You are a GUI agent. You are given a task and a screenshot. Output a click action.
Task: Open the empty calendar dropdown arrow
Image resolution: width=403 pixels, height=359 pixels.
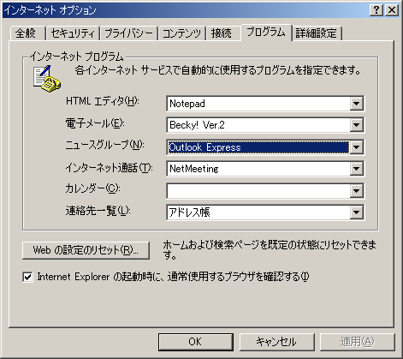click(356, 191)
